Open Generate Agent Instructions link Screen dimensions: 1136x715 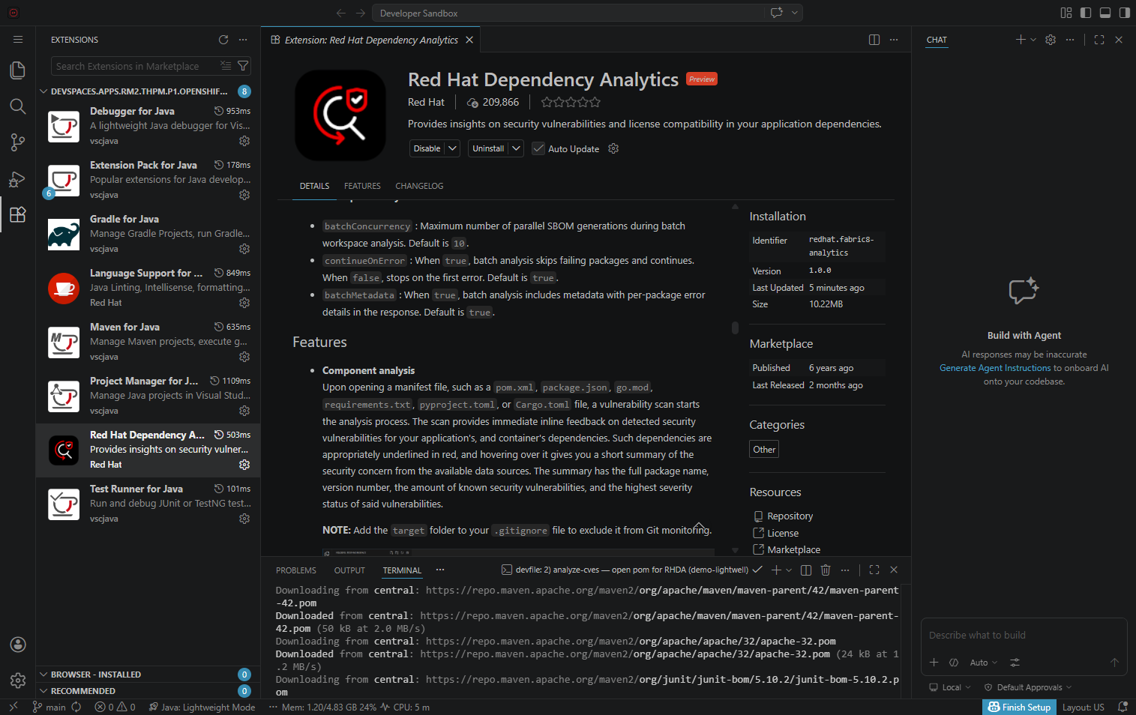(x=995, y=368)
